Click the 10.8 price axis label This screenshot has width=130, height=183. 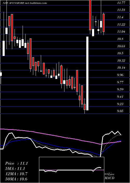120,39
